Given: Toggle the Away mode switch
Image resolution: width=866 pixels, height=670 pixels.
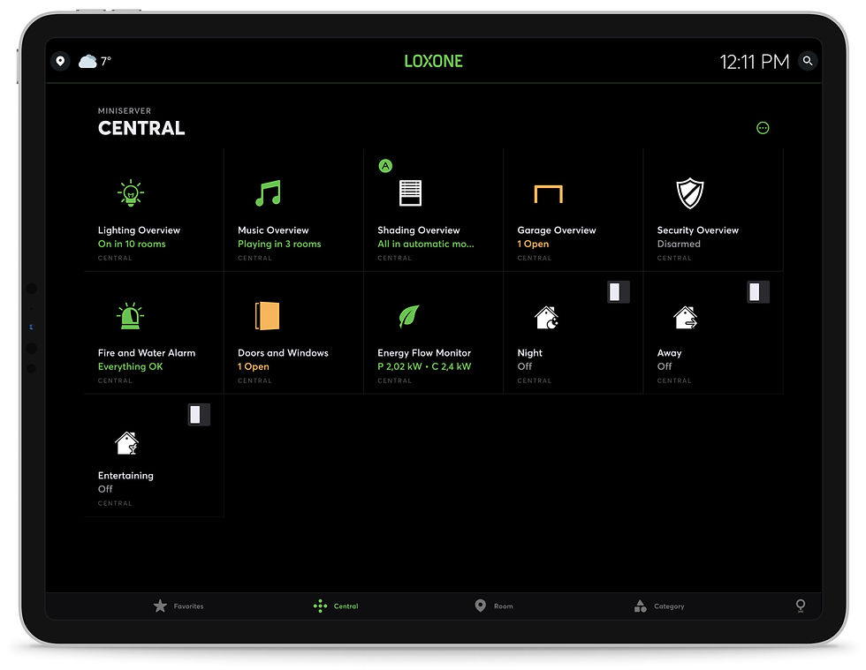Looking at the screenshot, I should click(758, 292).
